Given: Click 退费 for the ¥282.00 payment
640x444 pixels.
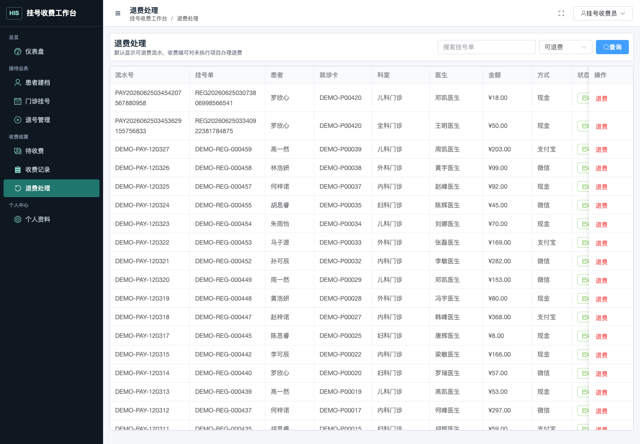Looking at the screenshot, I should (x=601, y=262).
